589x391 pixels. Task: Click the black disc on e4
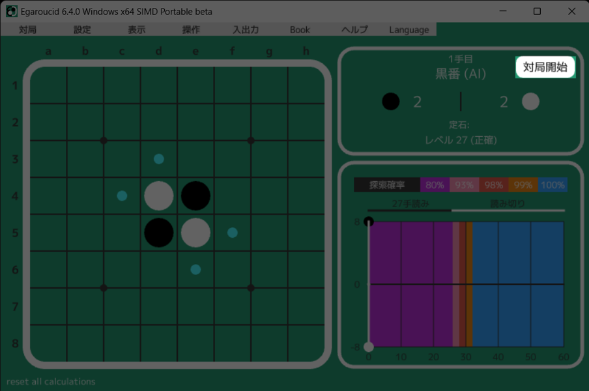[x=195, y=195]
